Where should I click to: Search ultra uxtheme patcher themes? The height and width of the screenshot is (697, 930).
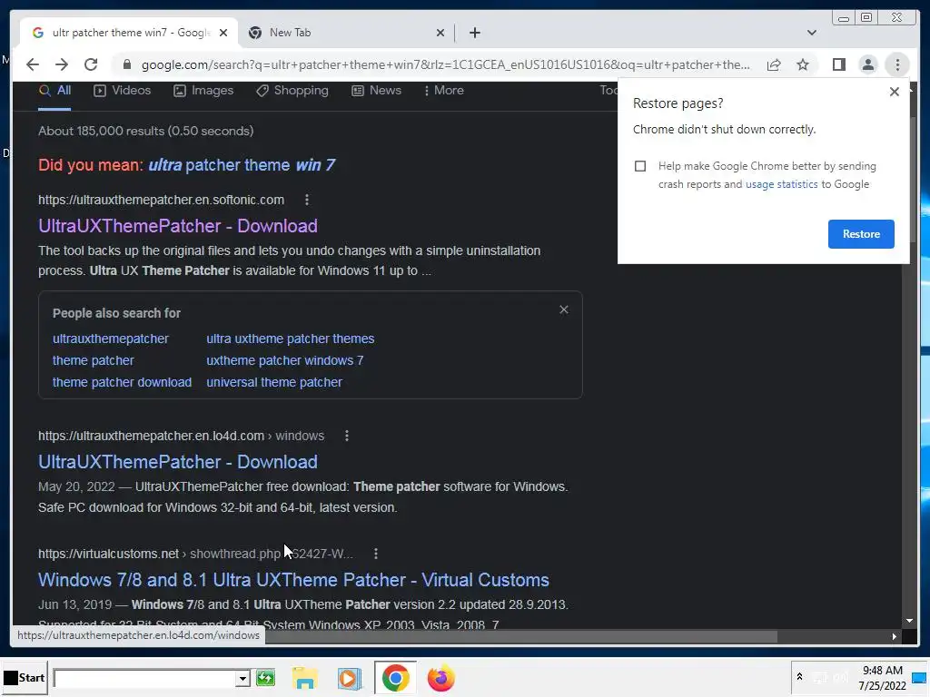[x=290, y=339]
